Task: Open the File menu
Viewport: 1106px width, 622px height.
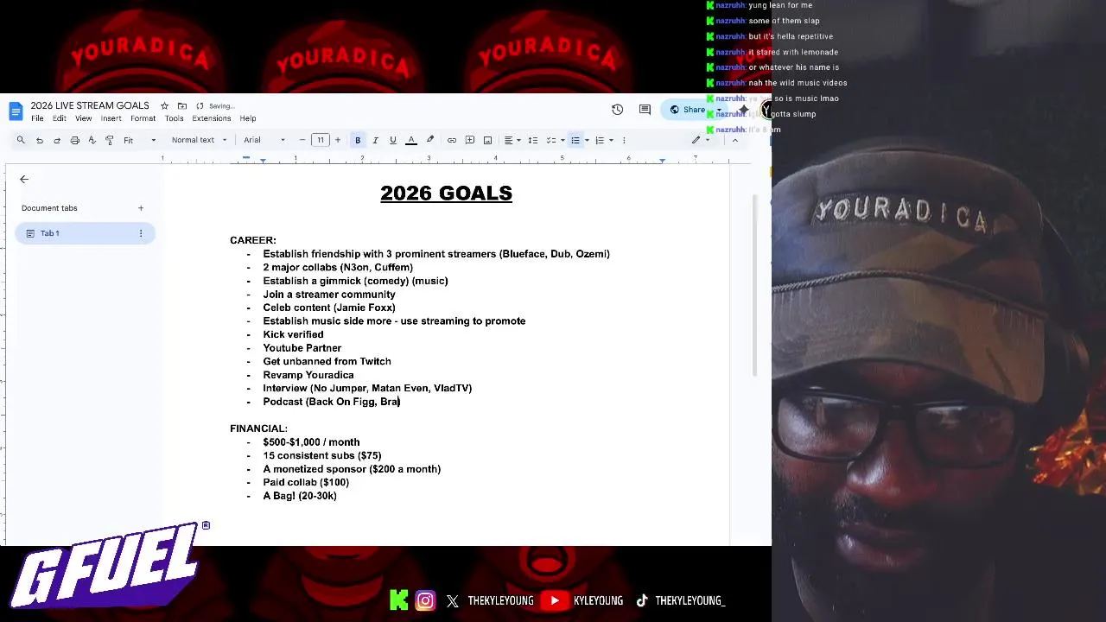Action: pos(37,118)
